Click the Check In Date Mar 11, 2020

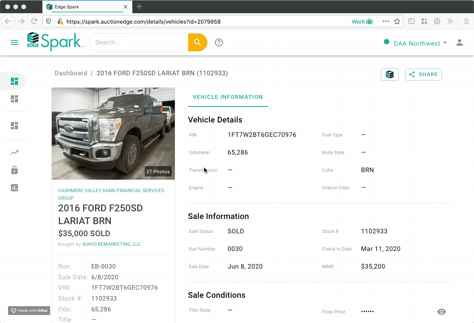pyautogui.click(x=381, y=249)
